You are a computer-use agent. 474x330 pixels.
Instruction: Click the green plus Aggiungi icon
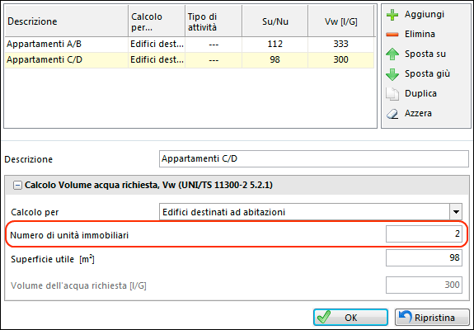pos(392,15)
